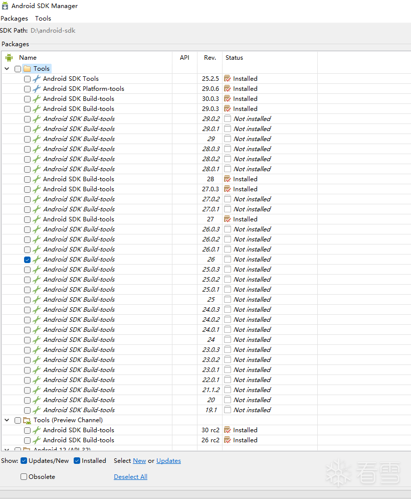Click the Android robot icon in Name header
Viewport: 411px width, 499px height.
pos(9,58)
